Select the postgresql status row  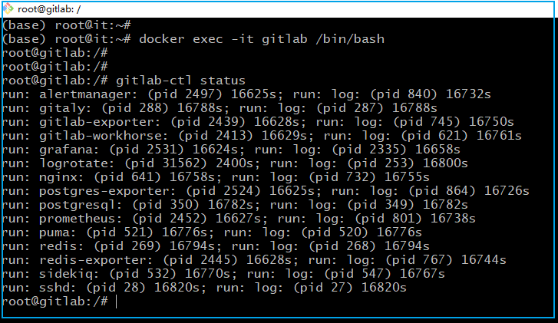235,205
